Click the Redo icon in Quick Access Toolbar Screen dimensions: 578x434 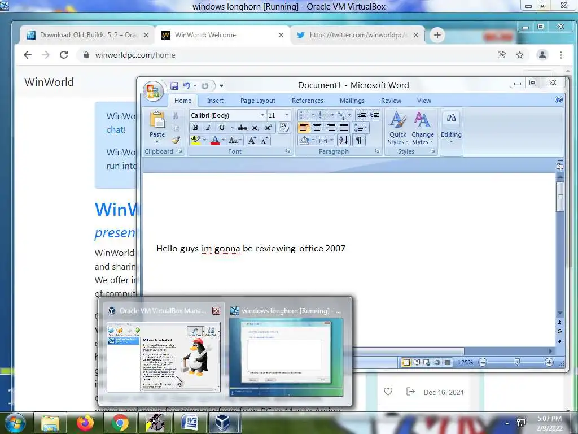click(x=205, y=86)
